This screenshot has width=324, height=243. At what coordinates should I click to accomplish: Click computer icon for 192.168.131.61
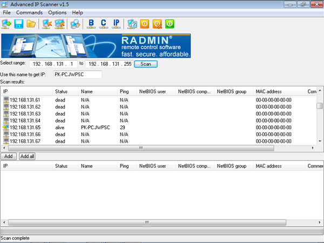pyautogui.click(x=6, y=100)
